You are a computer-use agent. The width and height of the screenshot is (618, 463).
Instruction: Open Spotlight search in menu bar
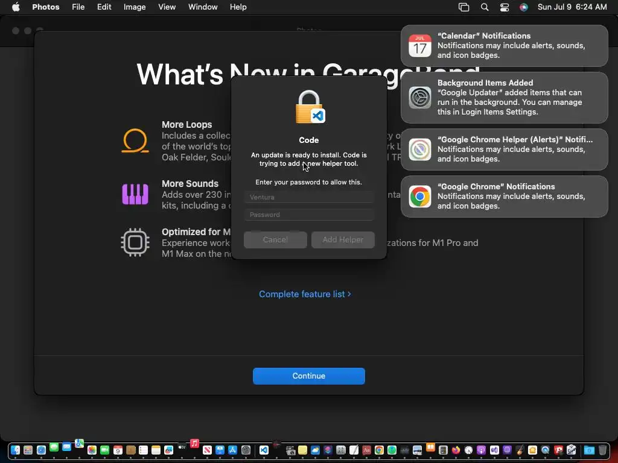pos(485,7)
